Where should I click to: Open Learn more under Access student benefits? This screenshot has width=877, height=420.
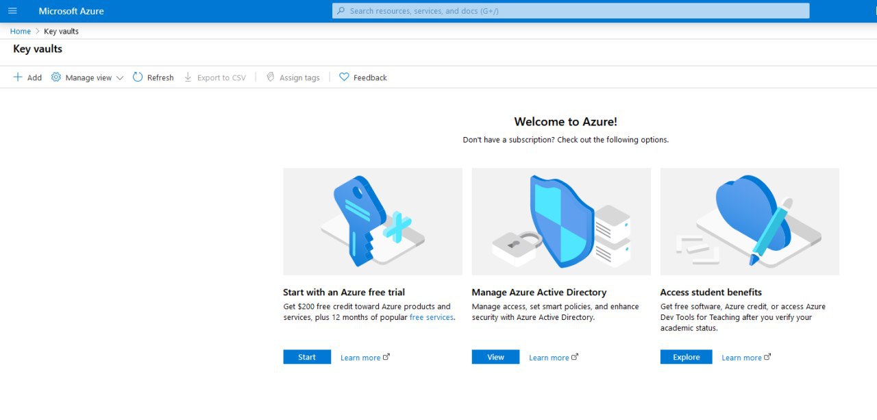(x=741, y=358)
